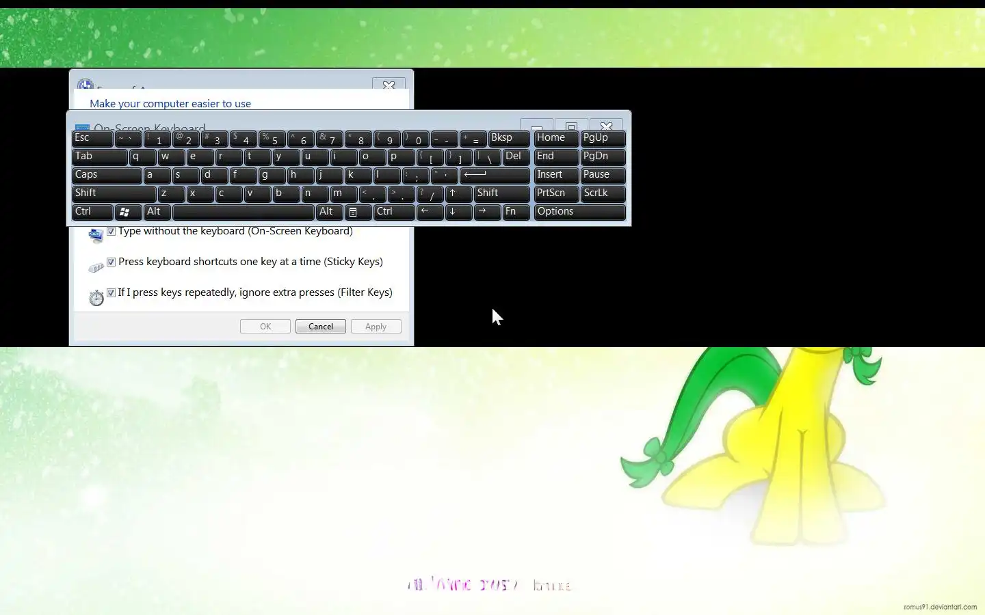Click the 0 key
Image resolution: width=985 pixels, height=615 pixels.
pyautogui.click(x=416, y=139)
